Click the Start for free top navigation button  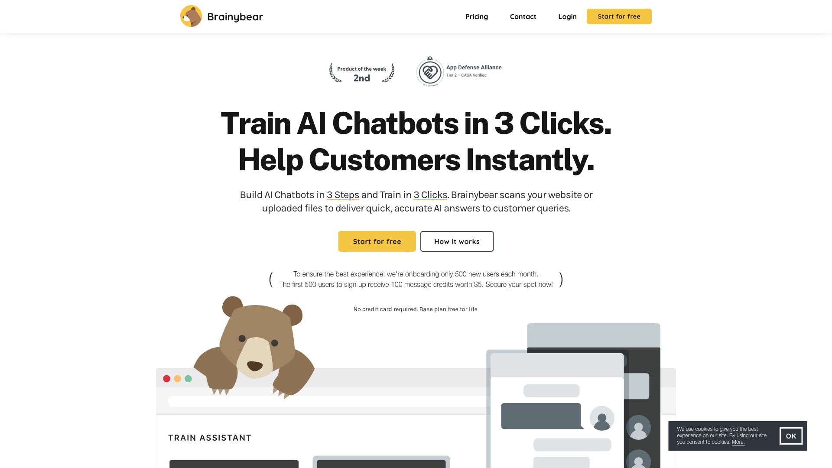pos(619,16)
